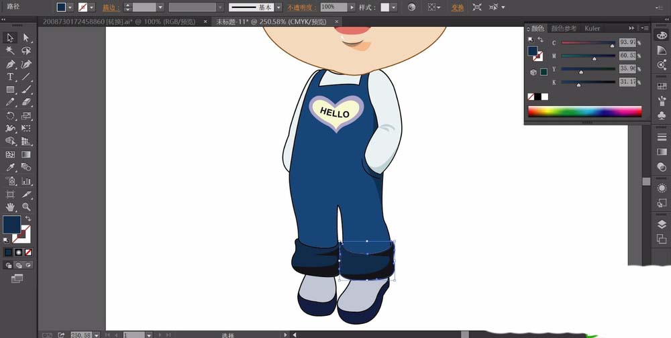671x338 pixels.
Task: Open the Color palette dock icon
Action: pos(662,35)
